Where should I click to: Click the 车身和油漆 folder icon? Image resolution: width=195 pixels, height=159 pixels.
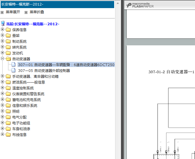8,129
